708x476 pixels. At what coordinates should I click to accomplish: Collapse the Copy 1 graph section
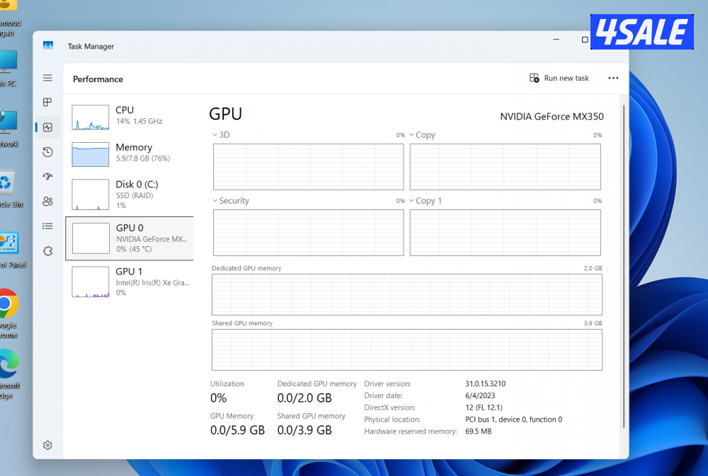[x=411, y=200]
